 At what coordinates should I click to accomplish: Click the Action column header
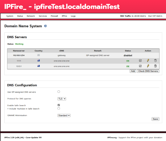point(148,51)
